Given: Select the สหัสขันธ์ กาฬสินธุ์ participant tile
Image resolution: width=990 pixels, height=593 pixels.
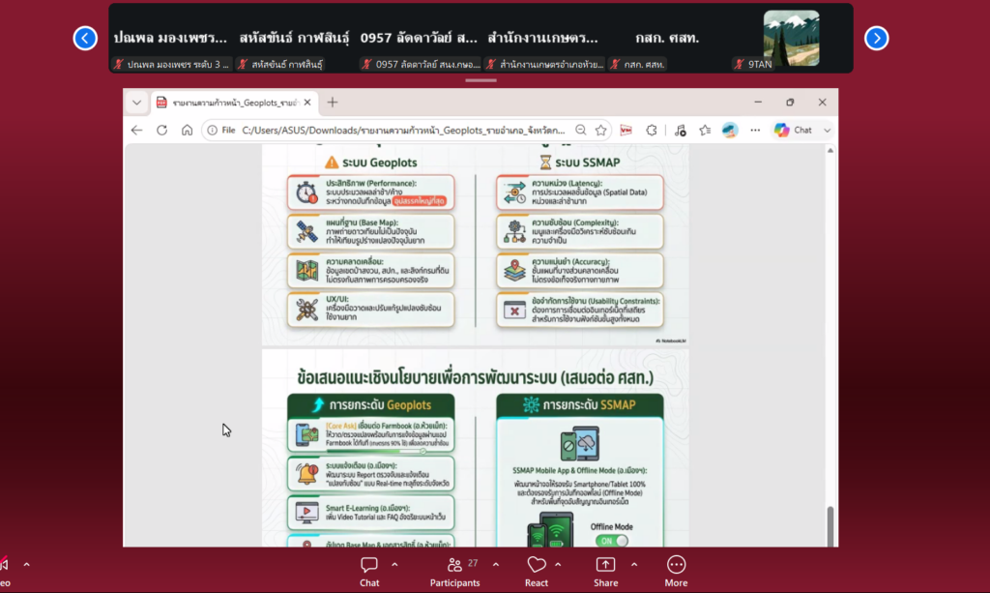Looking at the screenshot, I should (x=294, y=38).
